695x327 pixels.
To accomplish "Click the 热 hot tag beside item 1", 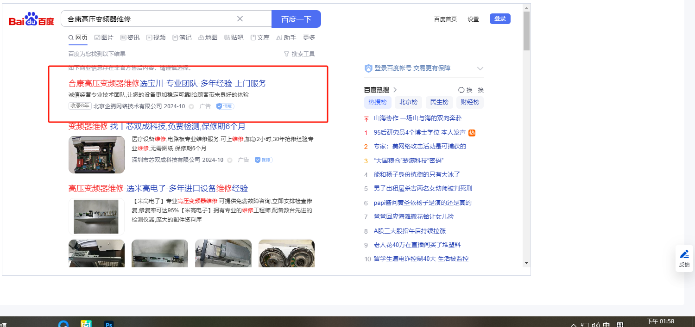I will pos(472,133).
